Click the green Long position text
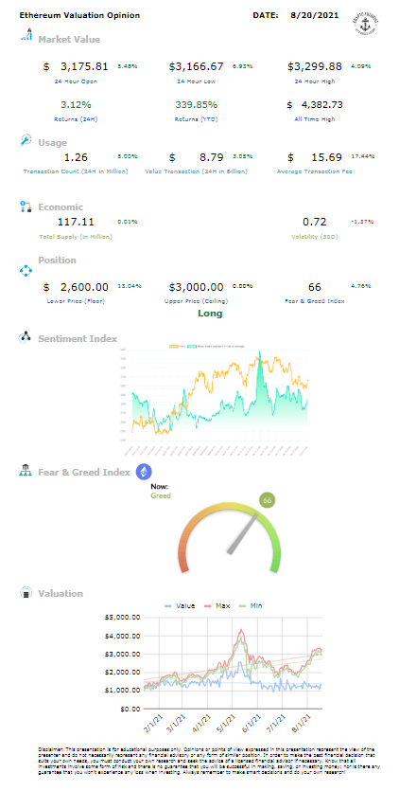Viewport: 399px width, 791px height. click(x=210, y=314)
